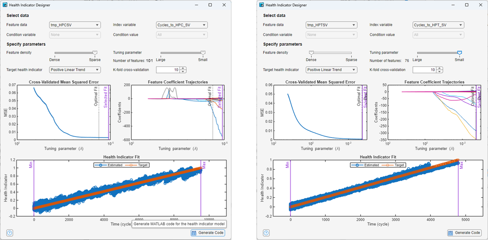Screen dimensions: 488x240
Task: Expand the Cycles_to_HPC_SV index variable dropdown
Action: pyautogui.click(x=182, y=25)
